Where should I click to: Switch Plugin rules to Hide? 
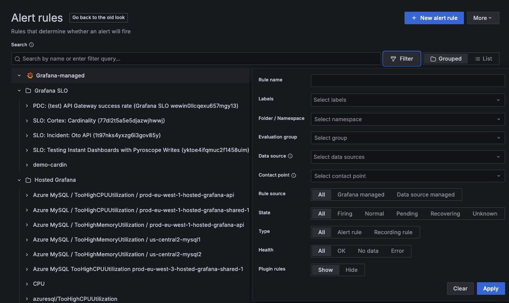coord(352,270)
